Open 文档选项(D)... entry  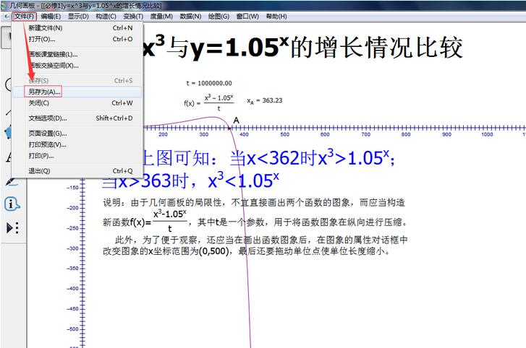[77, 118]
